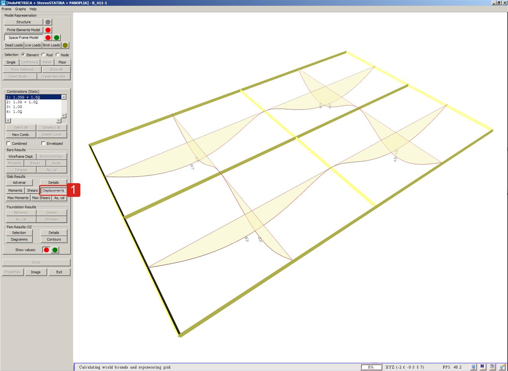Click the blue M icon in status bar
The width and height of the screenshot is (508, 371).
483,367
